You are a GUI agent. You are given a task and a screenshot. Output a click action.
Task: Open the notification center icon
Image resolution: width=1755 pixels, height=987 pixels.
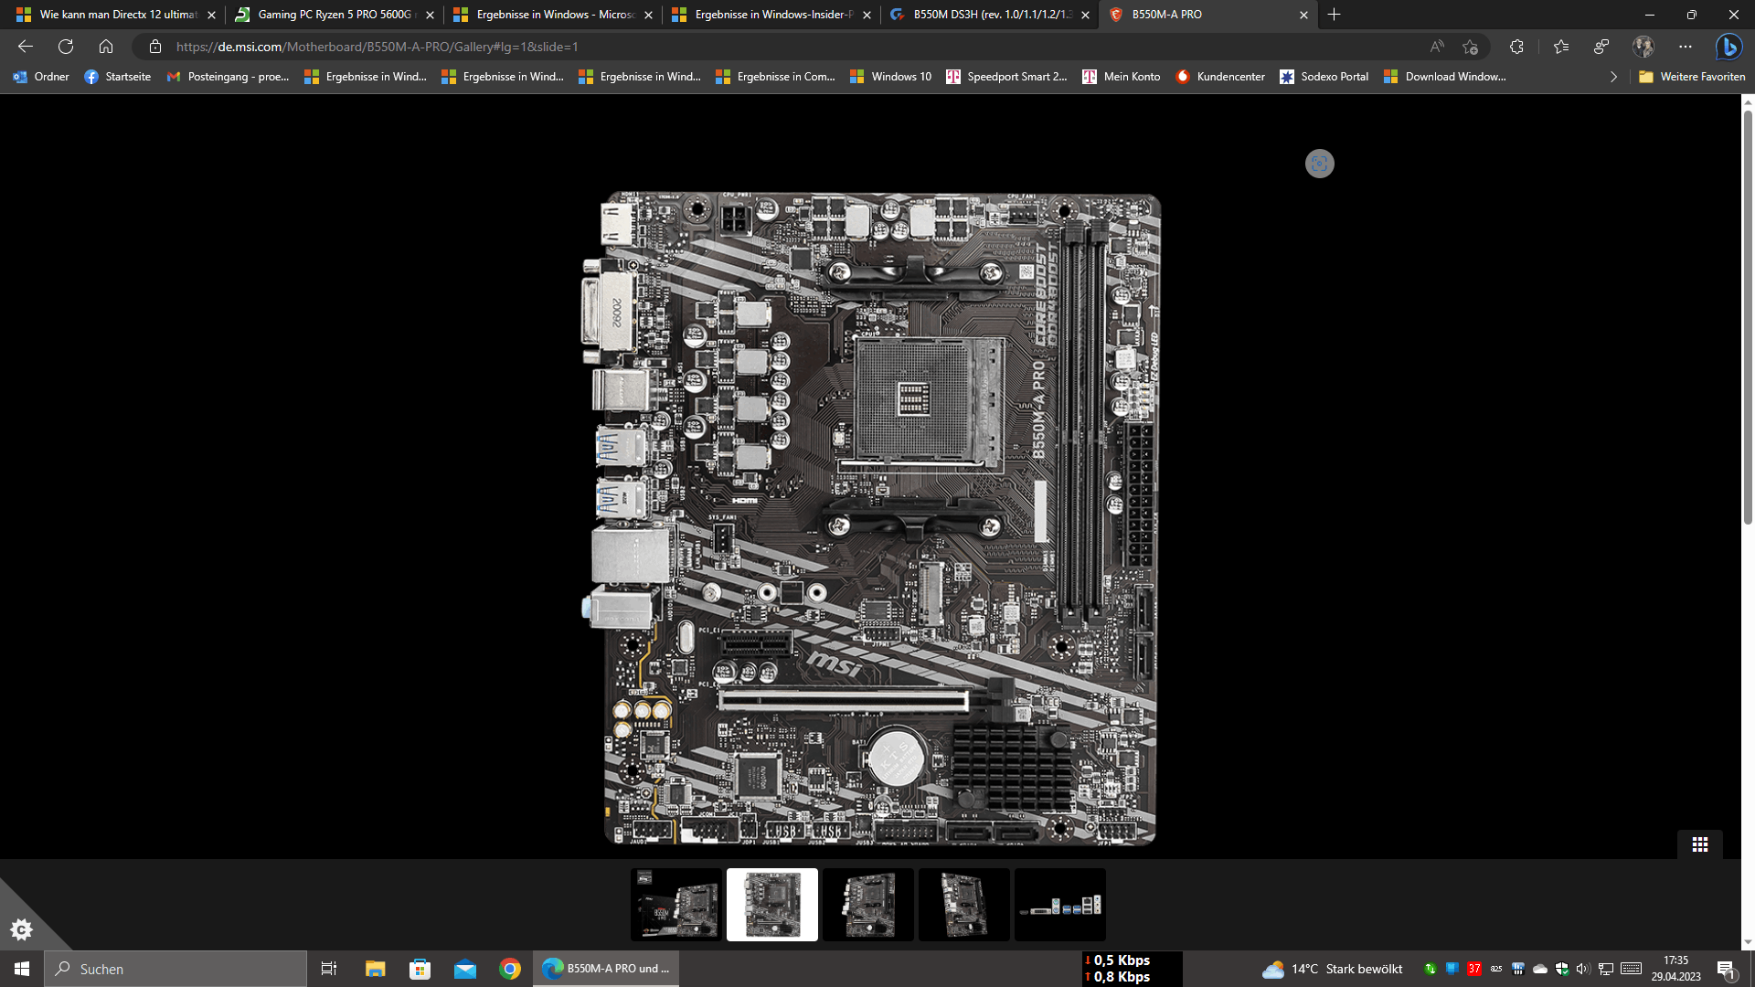pyautogui.click(x=1727, y=970)
